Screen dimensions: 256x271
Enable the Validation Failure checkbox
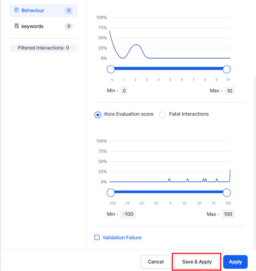pos(97,237)
